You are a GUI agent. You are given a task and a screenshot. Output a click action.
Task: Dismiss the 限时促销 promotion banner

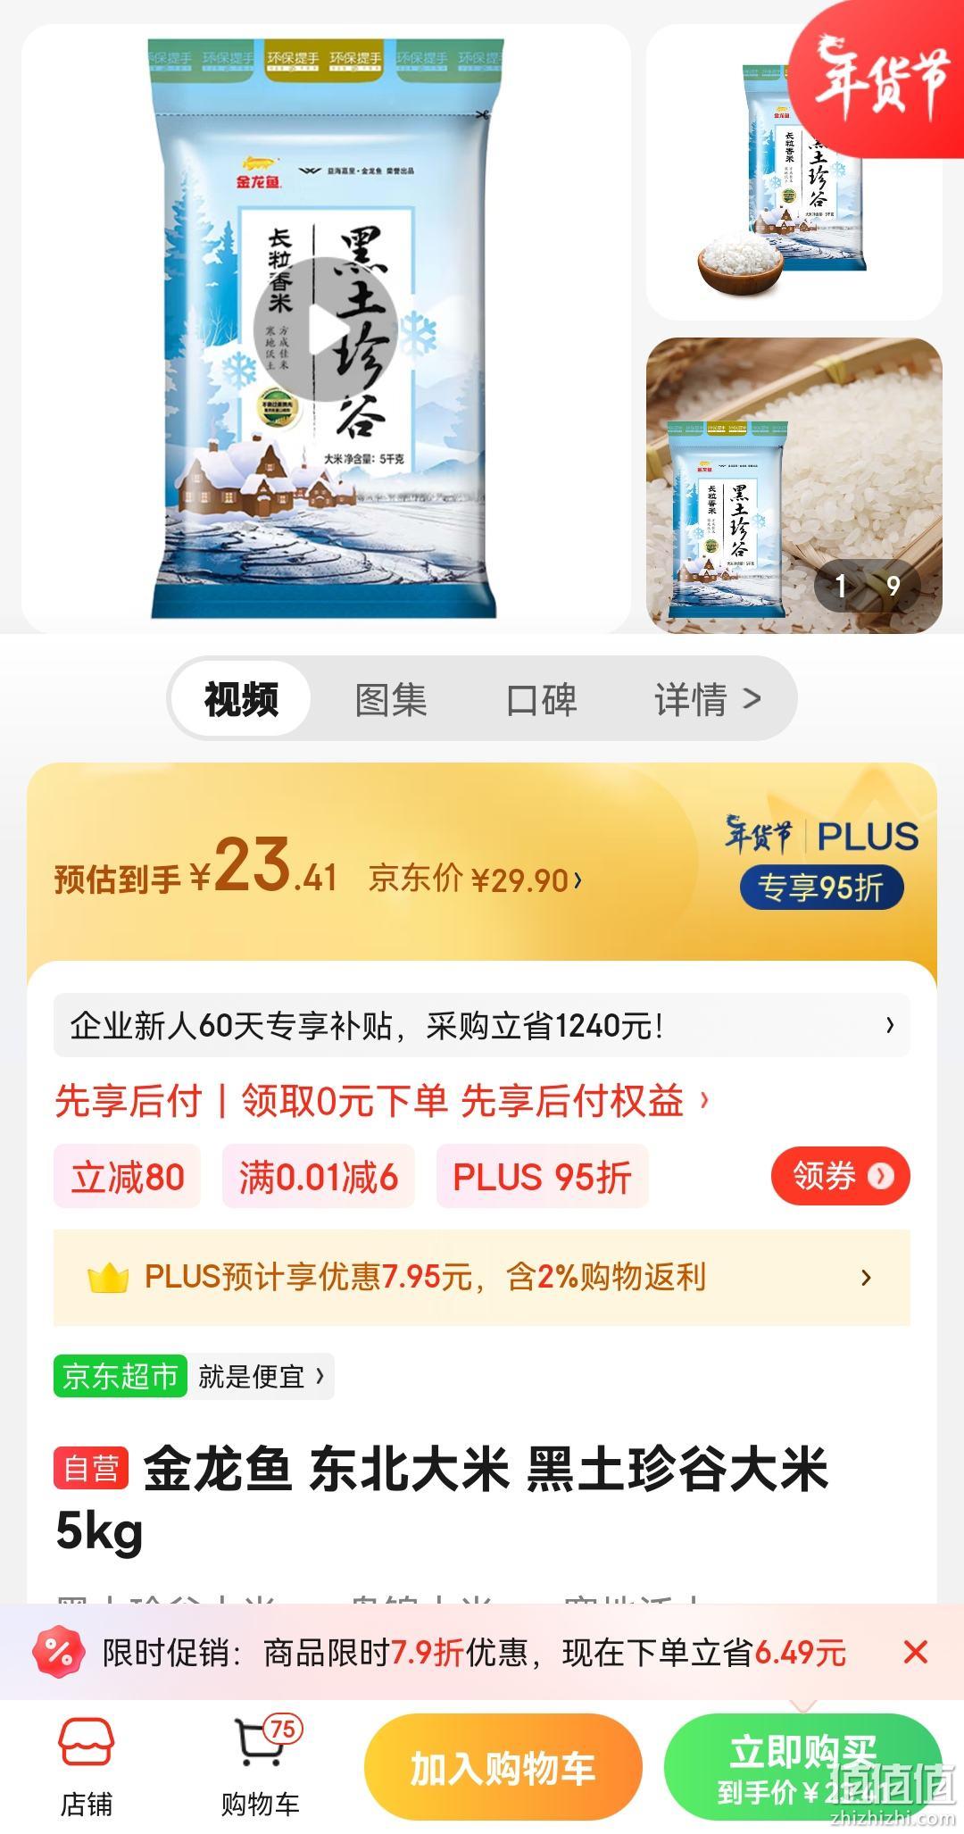click(916, 1652)
